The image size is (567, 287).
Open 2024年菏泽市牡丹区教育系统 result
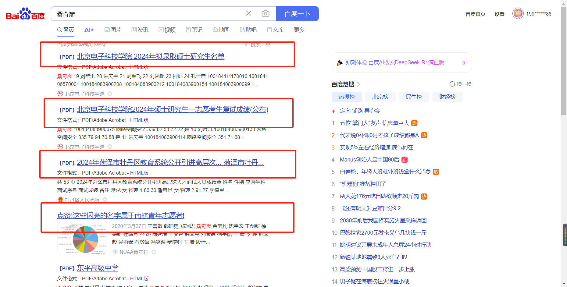[x=170, y=162]
